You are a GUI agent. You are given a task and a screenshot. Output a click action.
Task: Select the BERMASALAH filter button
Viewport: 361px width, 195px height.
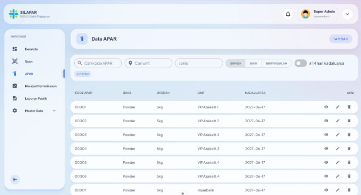coord(276,63)
